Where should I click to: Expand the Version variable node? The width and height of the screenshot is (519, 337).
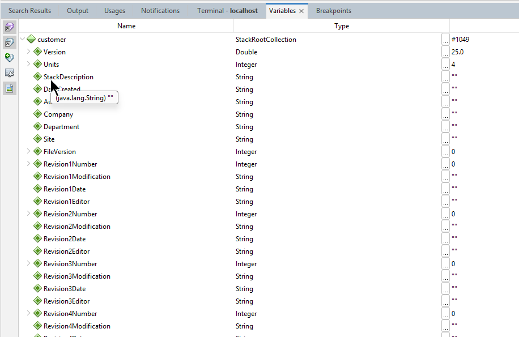point(29,52)
